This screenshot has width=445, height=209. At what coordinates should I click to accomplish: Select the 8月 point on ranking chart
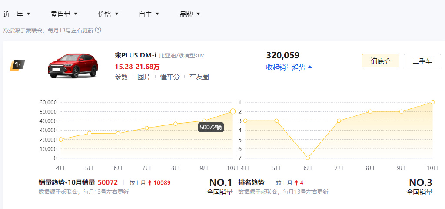370,111
